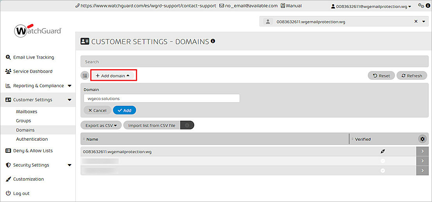The height and width of the screenshot is (202, 432).
Task: Select Authentication submenu item
Action: click(32, 139)
